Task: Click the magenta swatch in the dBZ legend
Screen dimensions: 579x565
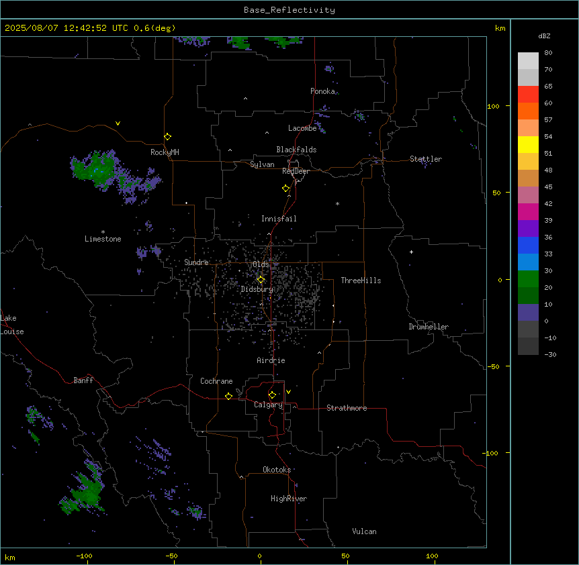Action: pos(528,211)
